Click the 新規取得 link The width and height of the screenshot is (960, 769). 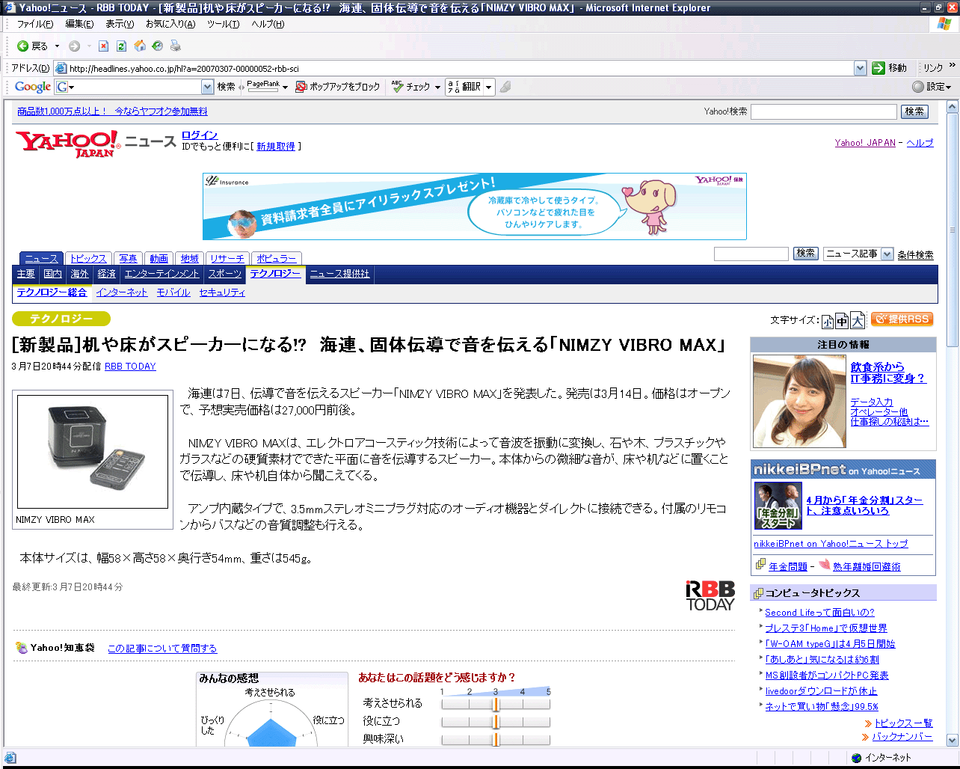(x=276, y=147)
